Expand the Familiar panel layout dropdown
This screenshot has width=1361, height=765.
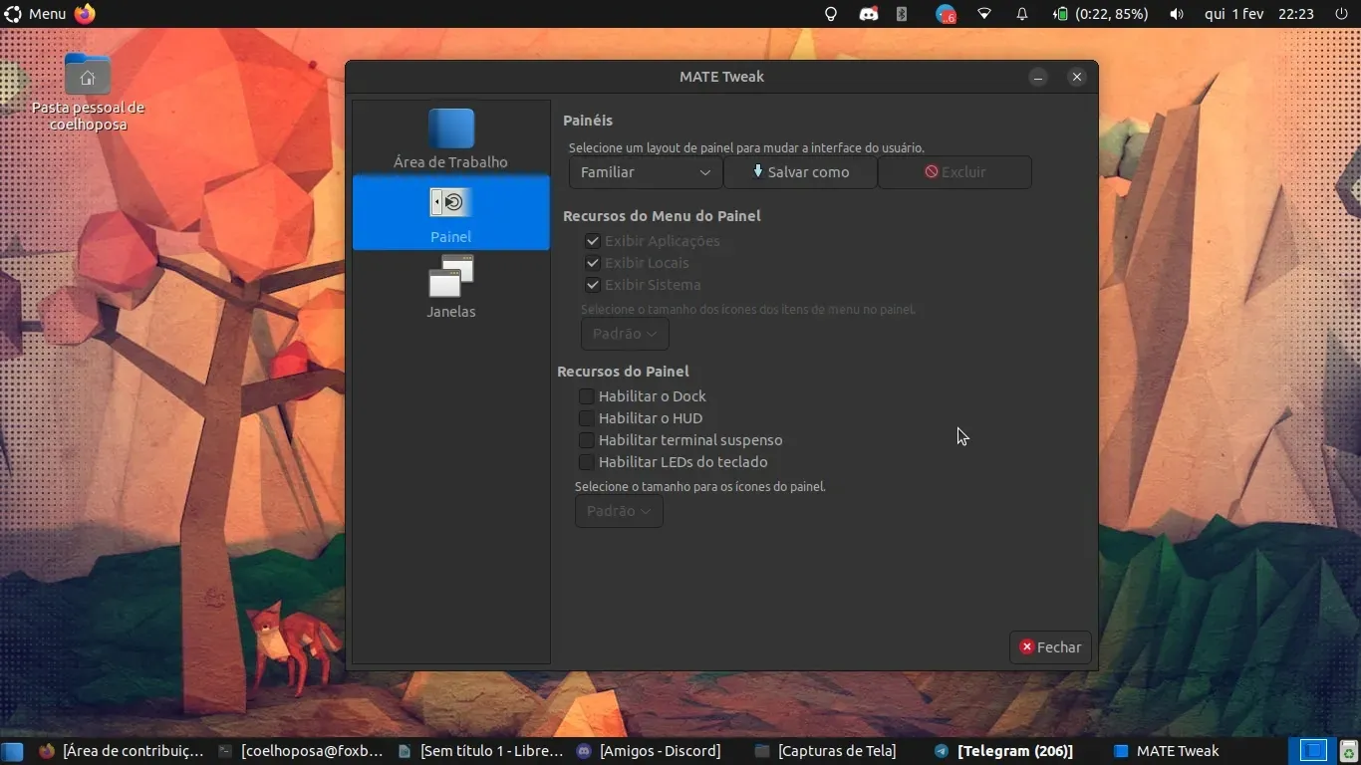646,172
